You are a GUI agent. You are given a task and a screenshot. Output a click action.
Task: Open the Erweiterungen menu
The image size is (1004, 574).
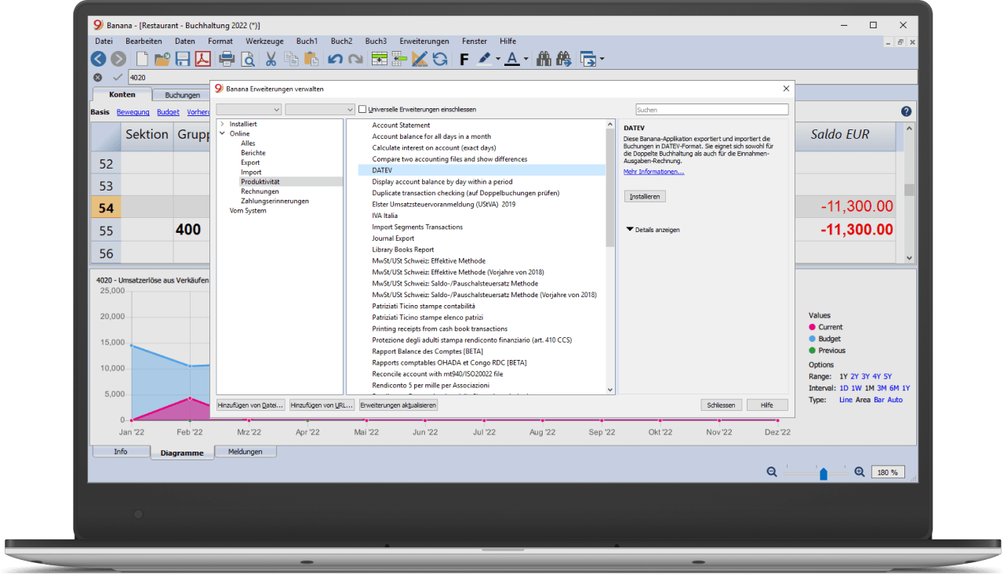(x=424, y=41)
